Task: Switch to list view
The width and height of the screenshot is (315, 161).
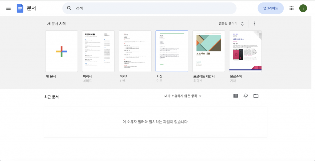Action: (236, 96)
